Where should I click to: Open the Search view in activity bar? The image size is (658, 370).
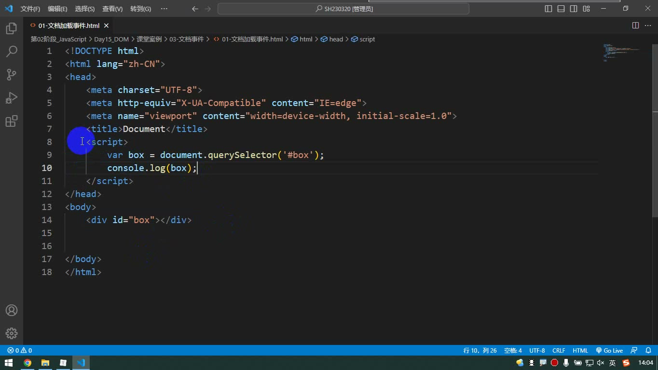[12, 52]
